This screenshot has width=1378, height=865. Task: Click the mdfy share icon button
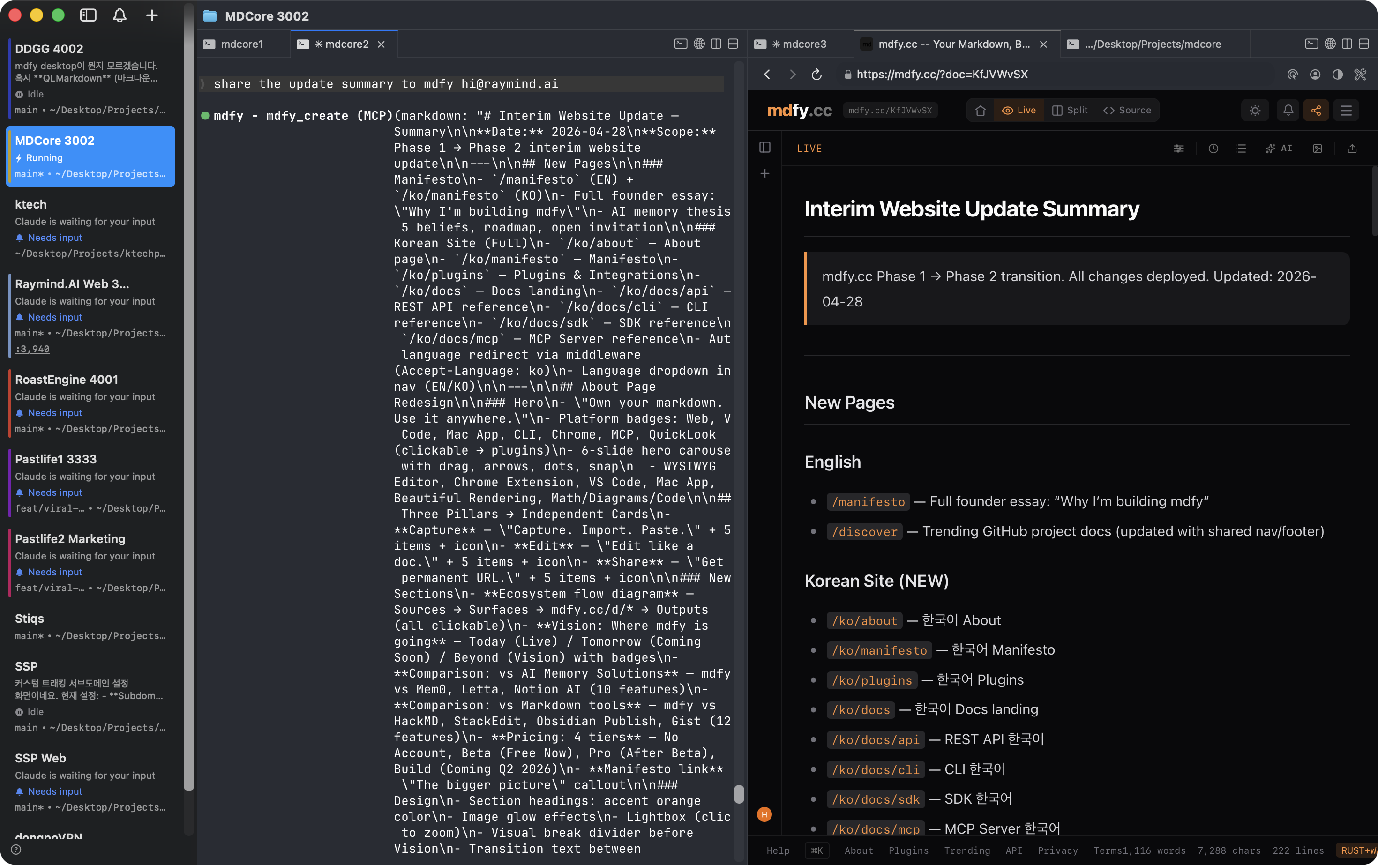[x=1316, y=111]
